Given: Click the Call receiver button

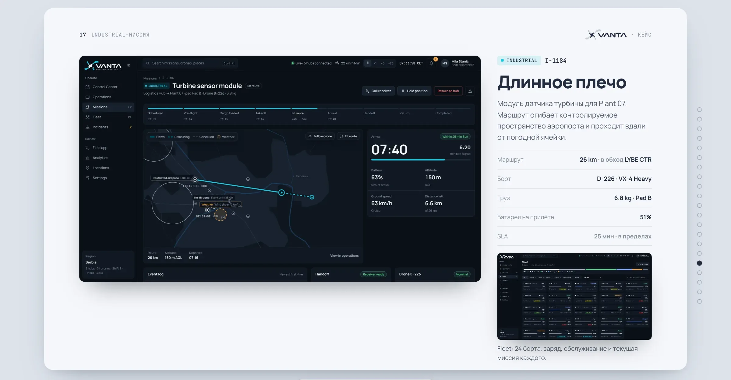Looking at the screenshot, I should [378, 91].
